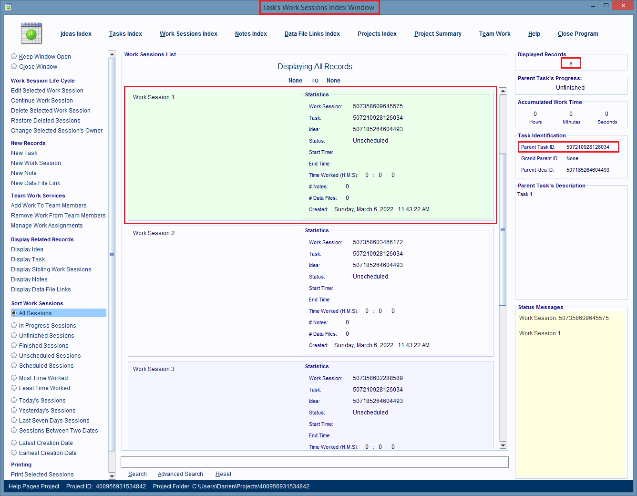Viewport: 637px width, 496px height.
Task: Select Keep Window Open option
Action: click(14, 56)
